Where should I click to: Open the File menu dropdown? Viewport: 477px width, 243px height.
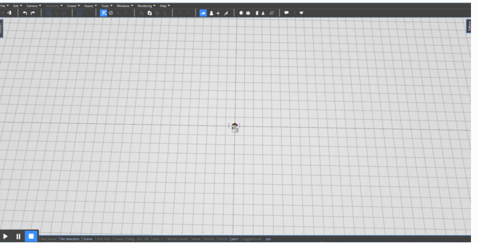(4, 6)
